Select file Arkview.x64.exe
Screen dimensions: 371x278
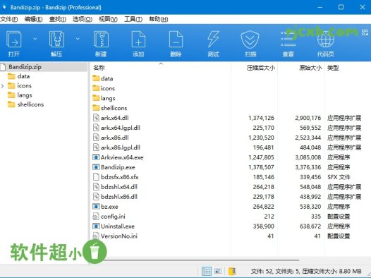(x=122, y=157)
